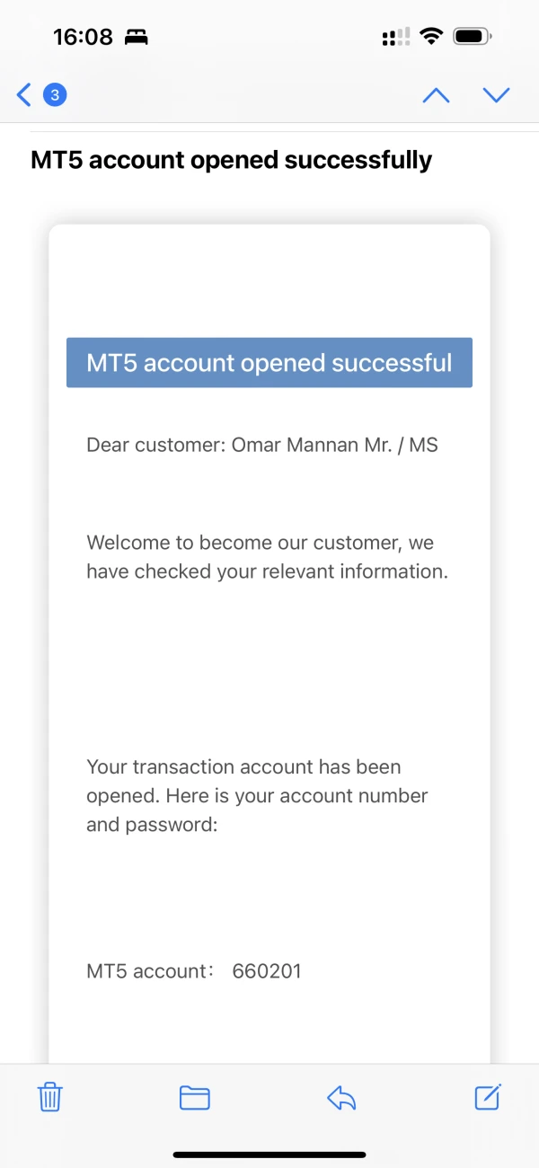Tap the 16:08 clock in the status bar
The image size is (539, 1168).
pyautogui.click(x=83, y=38)
